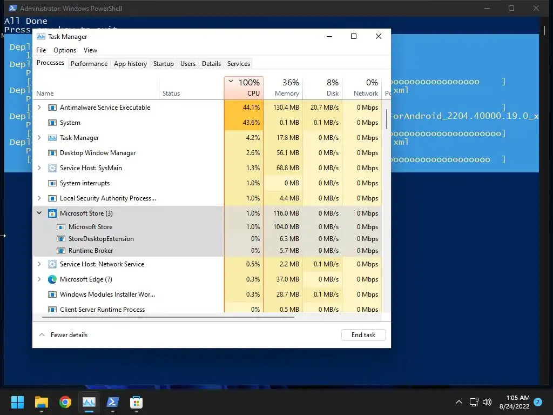Click the Runtime Broker process icon
The height and width of the screenshot is (415, 553).
(61, 251)
